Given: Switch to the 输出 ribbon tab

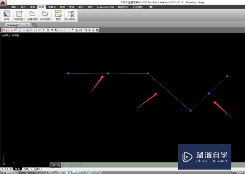Looking at the screenshot, I should click(x=81, y=7).
